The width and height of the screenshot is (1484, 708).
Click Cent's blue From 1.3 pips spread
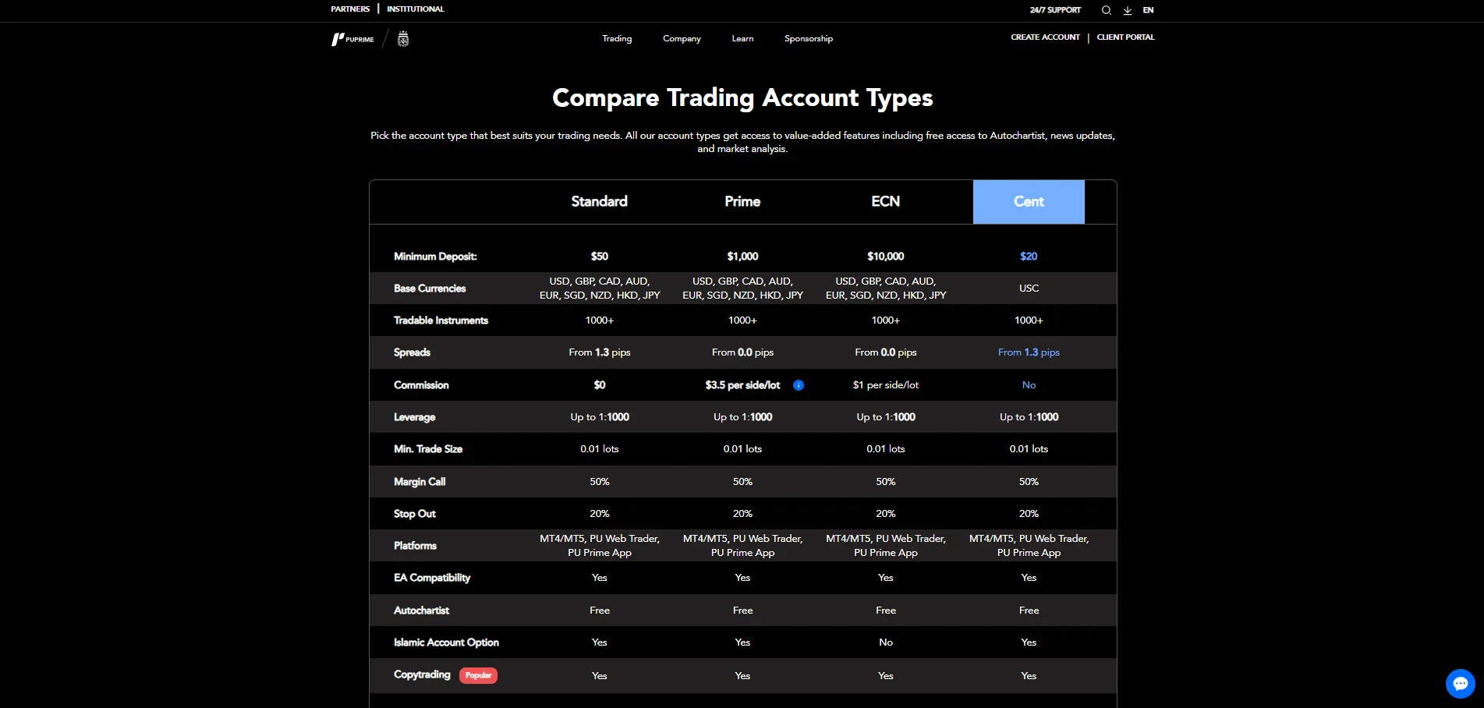click(1029, 352)
